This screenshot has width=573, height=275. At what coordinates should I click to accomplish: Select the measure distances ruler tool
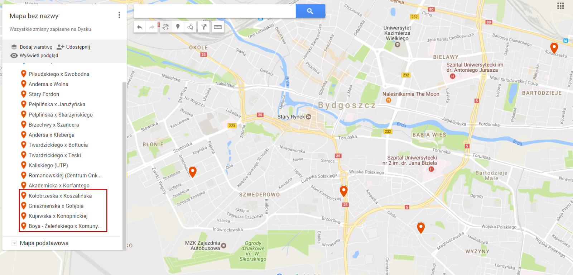(x=218, y=27)
